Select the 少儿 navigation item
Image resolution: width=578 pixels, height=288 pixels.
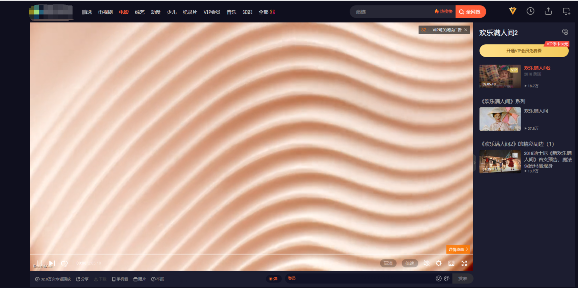click(171, 12)
